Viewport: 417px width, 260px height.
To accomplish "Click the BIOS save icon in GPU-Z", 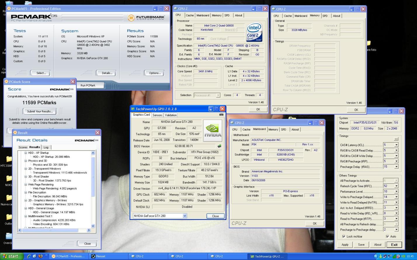I will (219, 146).
